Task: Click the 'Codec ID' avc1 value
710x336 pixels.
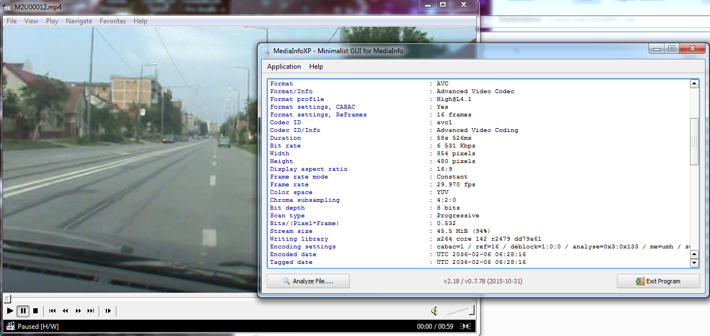Action: click(x=444, y=123)
